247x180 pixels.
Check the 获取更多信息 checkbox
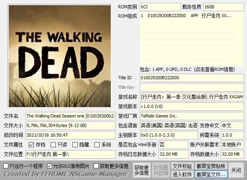(x=96, y=166)
